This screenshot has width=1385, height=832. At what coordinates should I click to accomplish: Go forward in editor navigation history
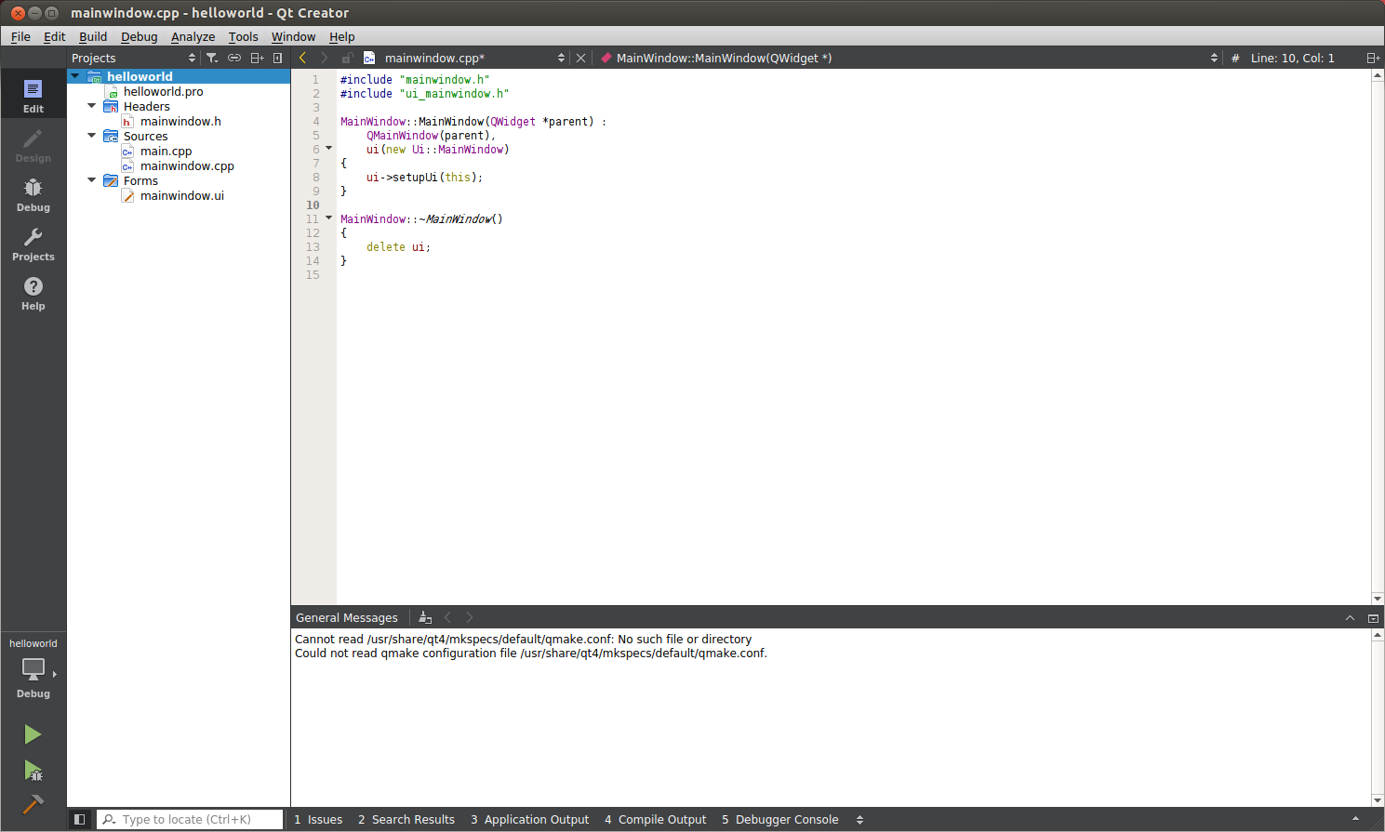(x=324, y=58)
